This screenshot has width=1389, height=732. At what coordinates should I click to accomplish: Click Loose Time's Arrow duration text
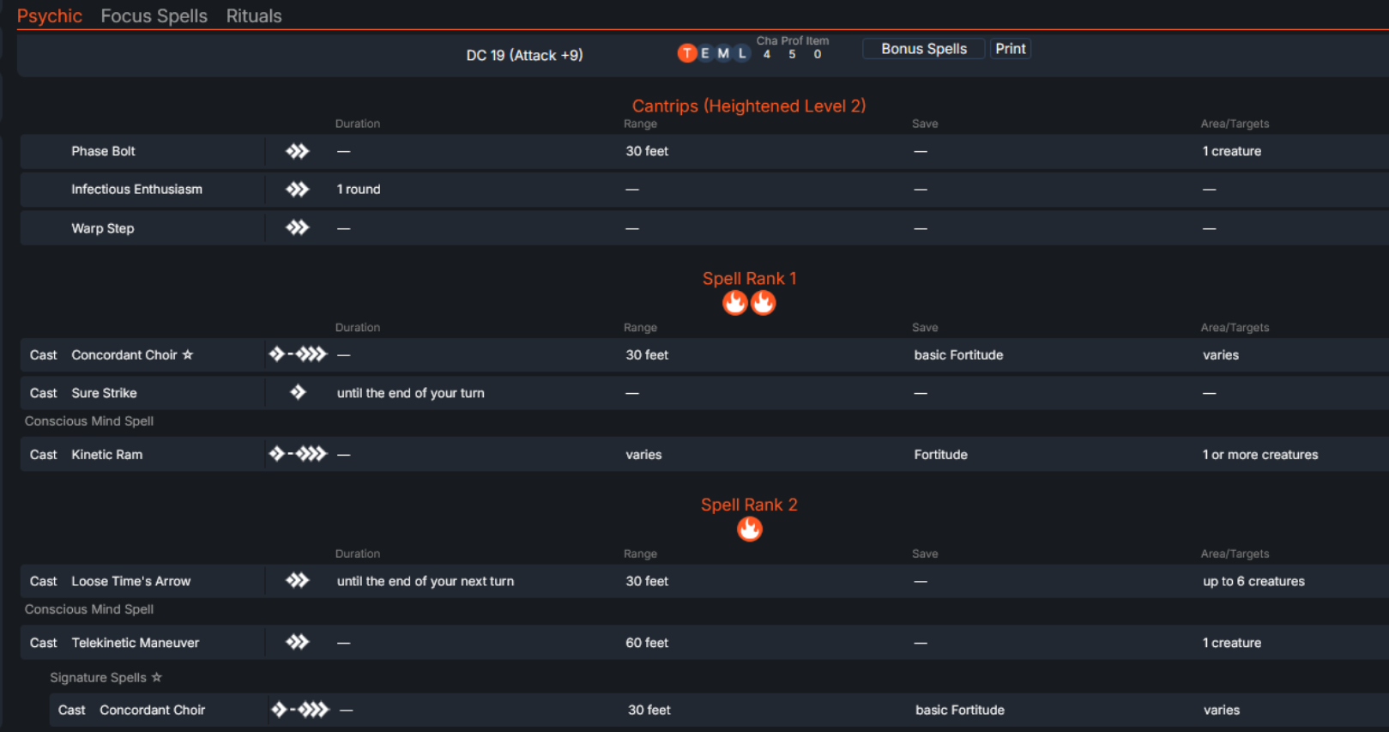coord(426,581)
